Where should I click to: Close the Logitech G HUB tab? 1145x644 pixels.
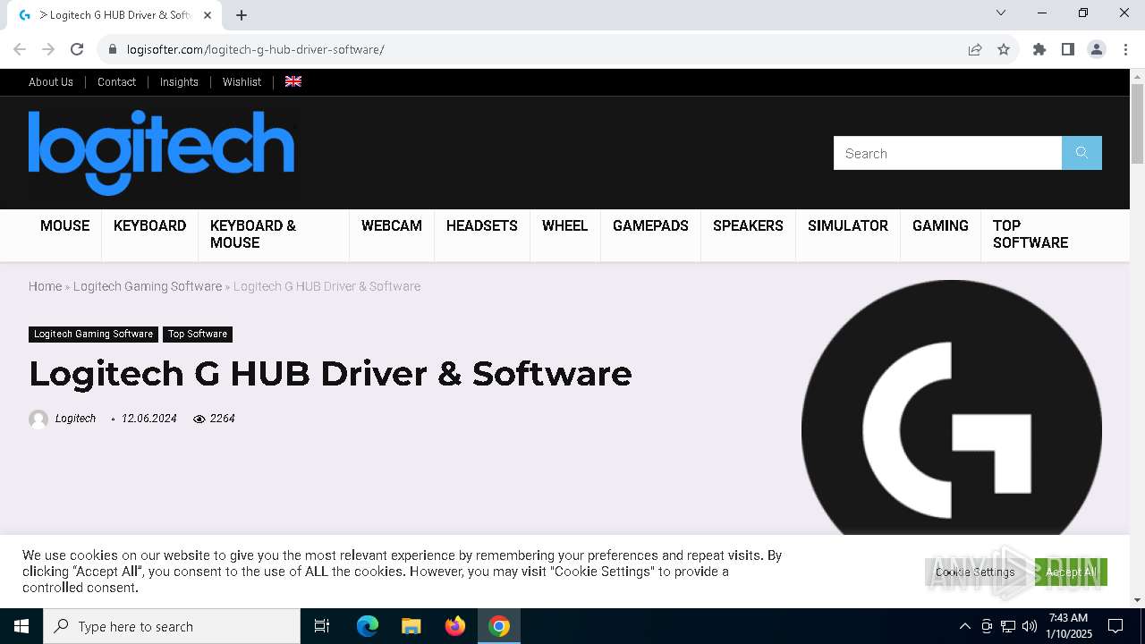pyautogui.click(x=208, y=15)
